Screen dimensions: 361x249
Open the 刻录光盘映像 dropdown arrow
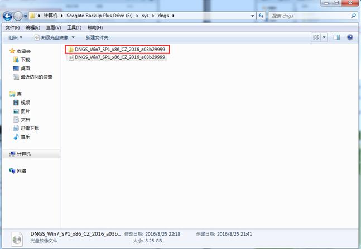pos(74,37)
